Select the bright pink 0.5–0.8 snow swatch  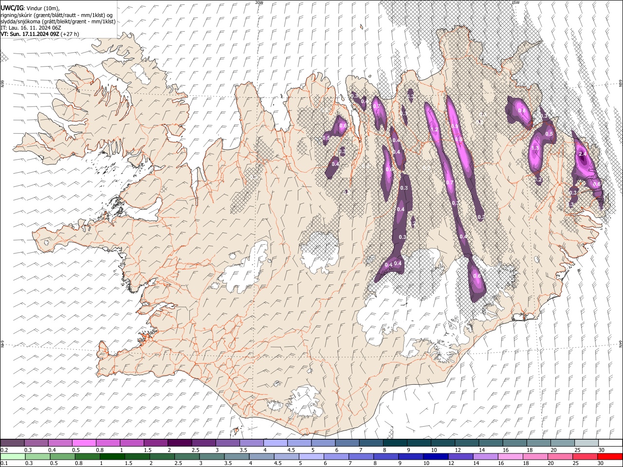click(x=84, y=443)
